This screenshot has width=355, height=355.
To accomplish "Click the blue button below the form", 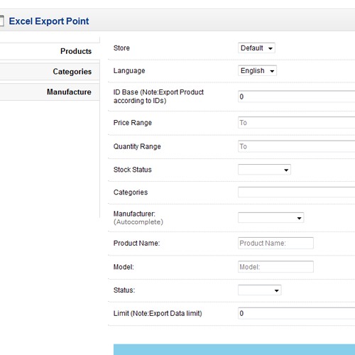I will click(234, 349).
